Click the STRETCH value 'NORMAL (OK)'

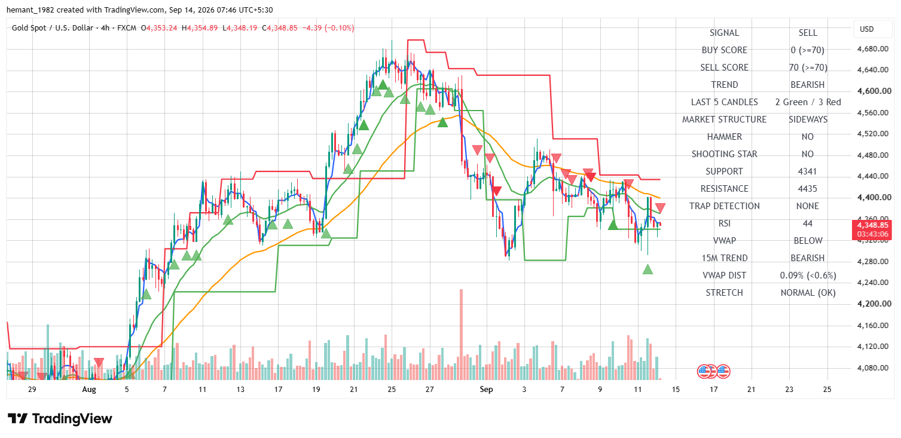coord(808,293)
